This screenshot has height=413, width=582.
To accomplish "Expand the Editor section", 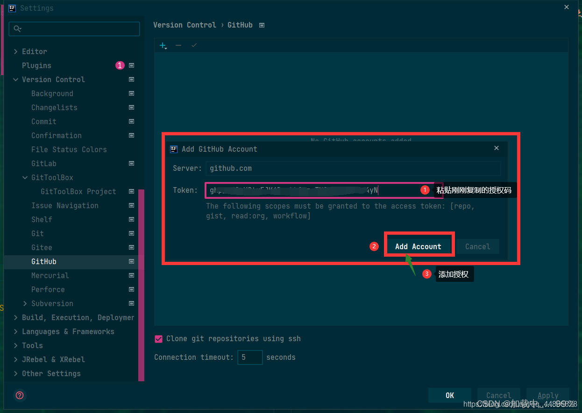I will [15, 51].
